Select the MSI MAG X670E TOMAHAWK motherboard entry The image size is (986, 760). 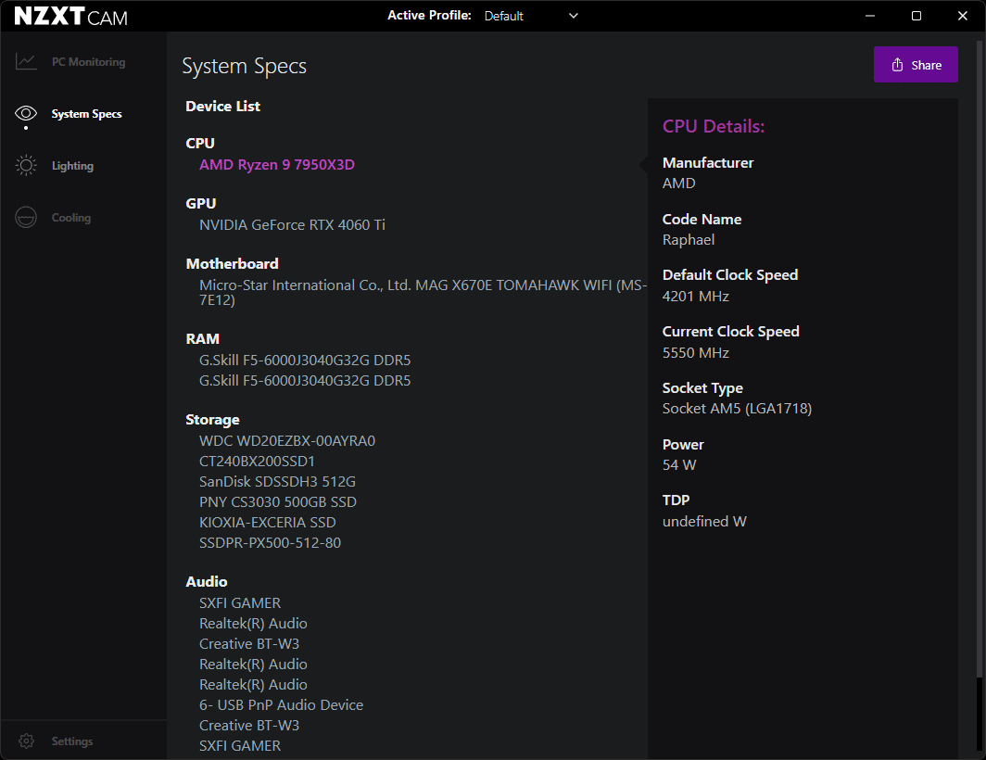pos(422,285)
